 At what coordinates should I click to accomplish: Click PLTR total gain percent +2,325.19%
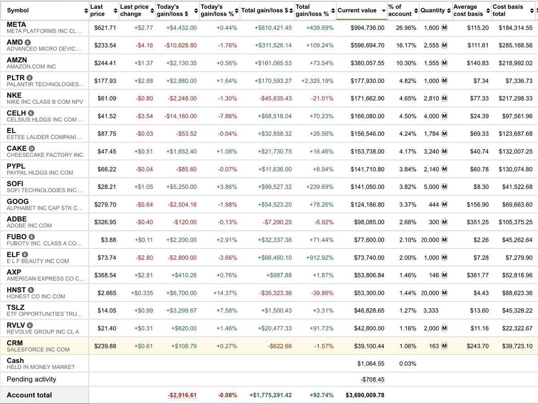[x=317, y=81]
